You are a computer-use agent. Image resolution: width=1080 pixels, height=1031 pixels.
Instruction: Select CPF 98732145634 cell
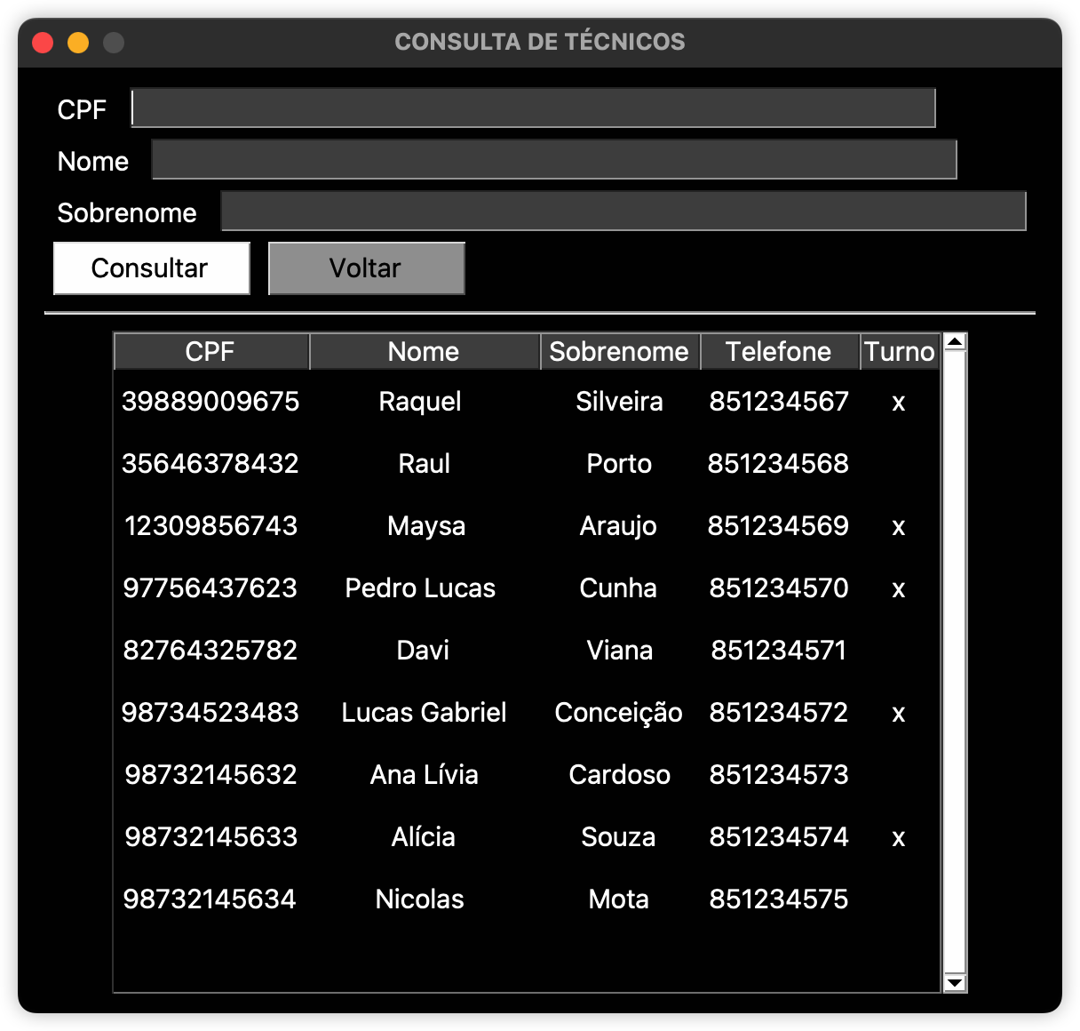point(210,899)
